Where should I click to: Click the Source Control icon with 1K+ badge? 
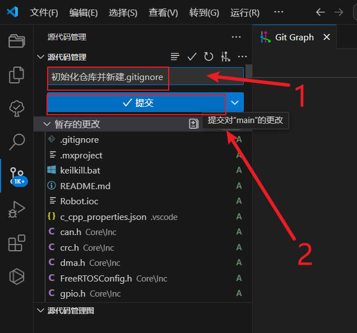click(17, 175)
